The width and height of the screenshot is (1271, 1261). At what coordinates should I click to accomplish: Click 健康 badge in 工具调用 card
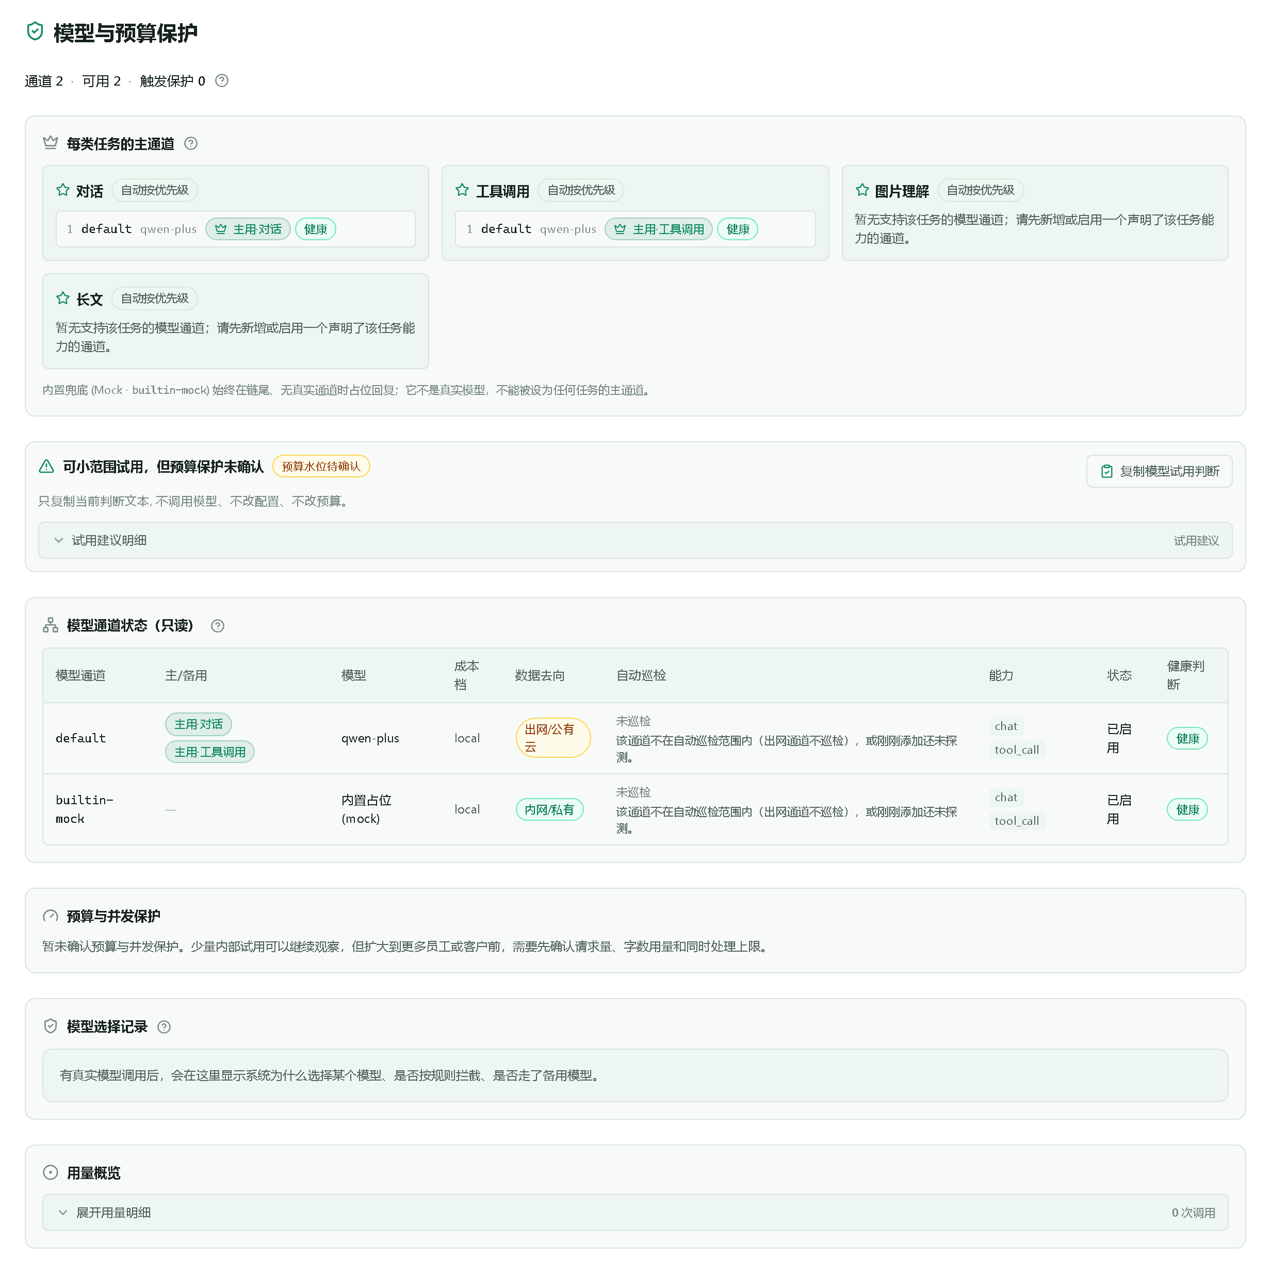[738, 229]
